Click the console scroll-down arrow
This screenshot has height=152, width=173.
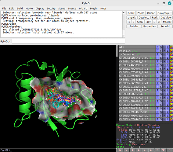pyautogui.click(x=124, y=36)
